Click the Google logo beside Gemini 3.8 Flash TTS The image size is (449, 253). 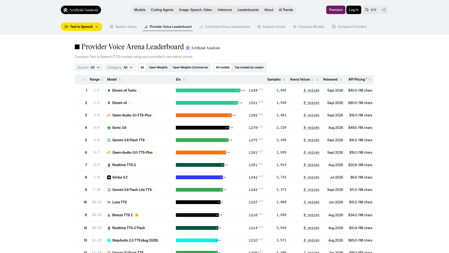pyautogui.click(x=109, y=140)
